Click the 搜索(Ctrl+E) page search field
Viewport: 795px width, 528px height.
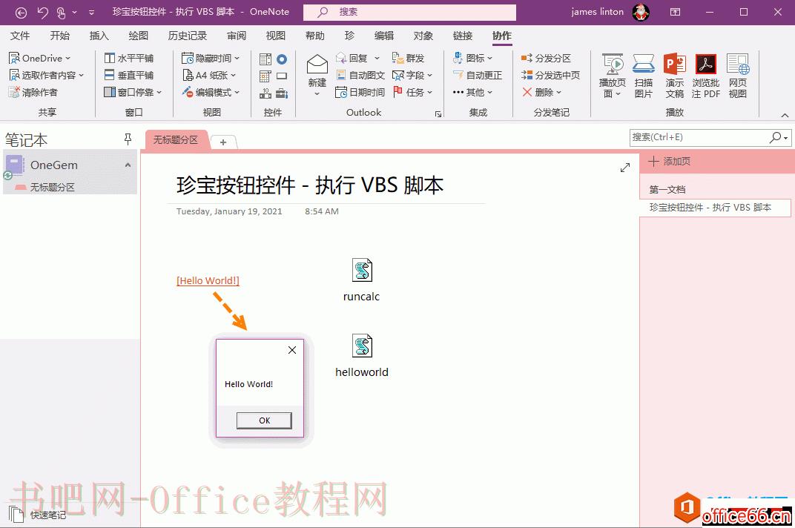710,137
